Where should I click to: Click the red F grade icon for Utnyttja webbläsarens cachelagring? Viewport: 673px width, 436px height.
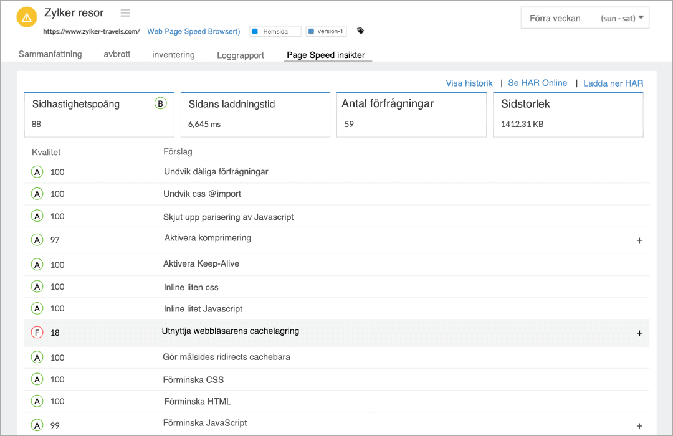coord(37,333)
